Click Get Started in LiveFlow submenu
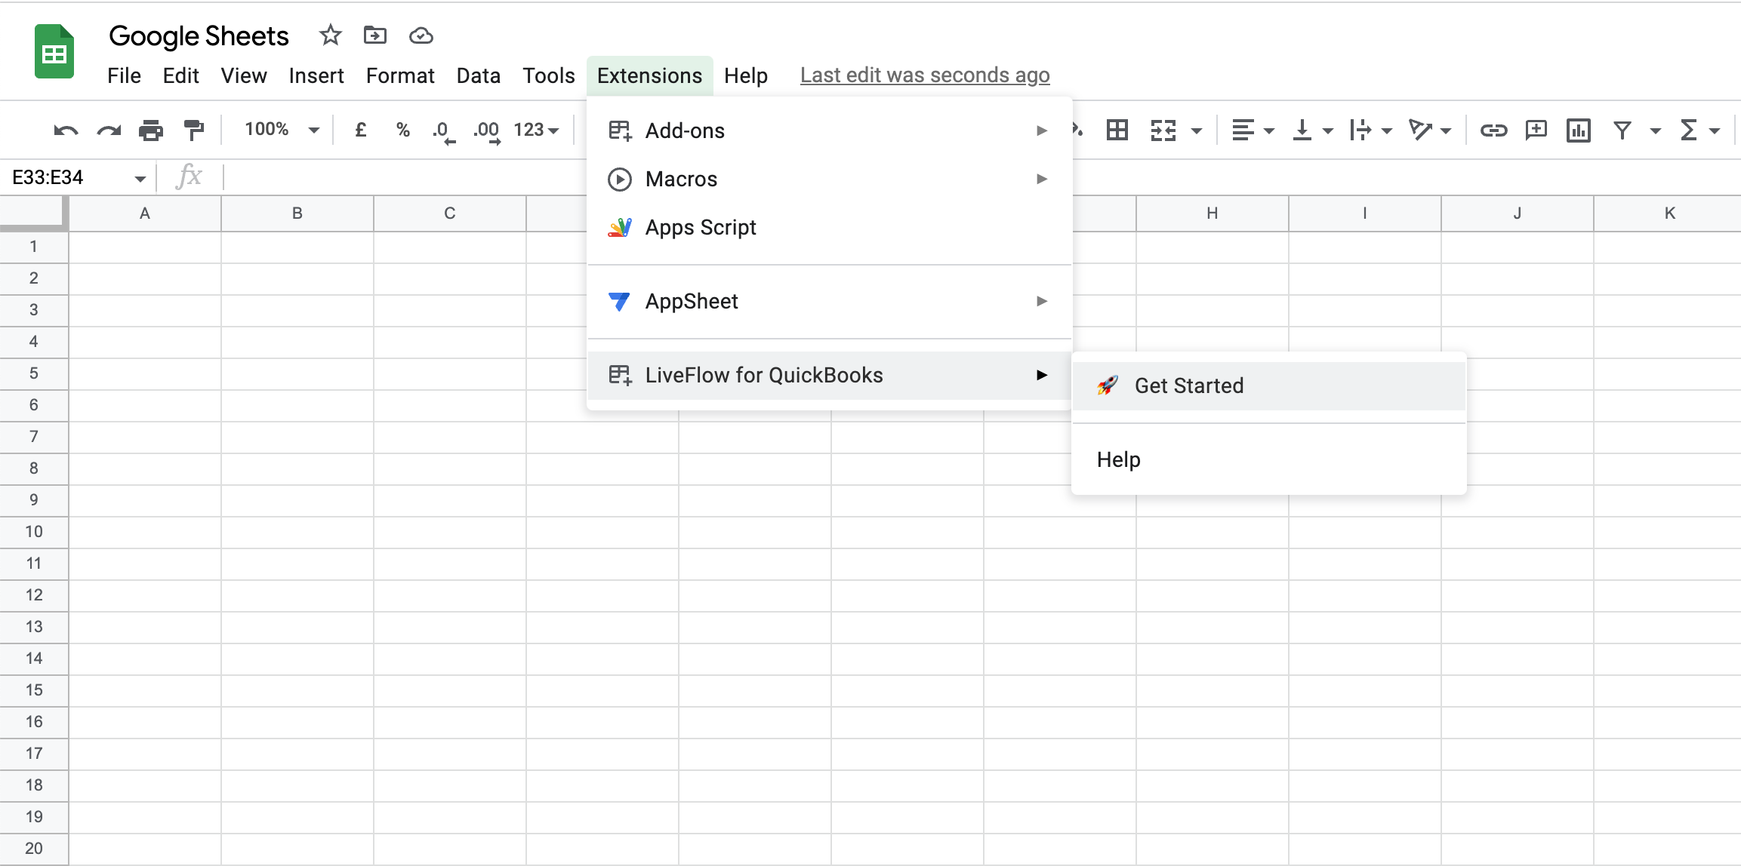The height and width of the screenshot is (866, 1741). (x=1268, y=385)
